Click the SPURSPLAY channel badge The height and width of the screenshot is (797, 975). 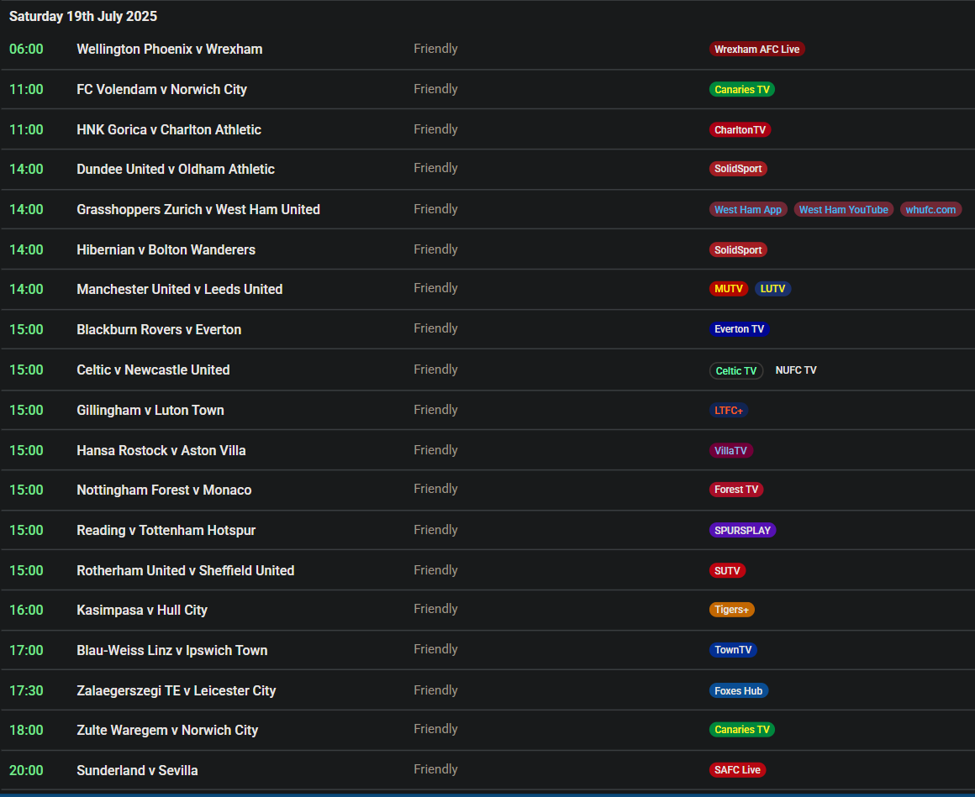(x=742, y=531)
